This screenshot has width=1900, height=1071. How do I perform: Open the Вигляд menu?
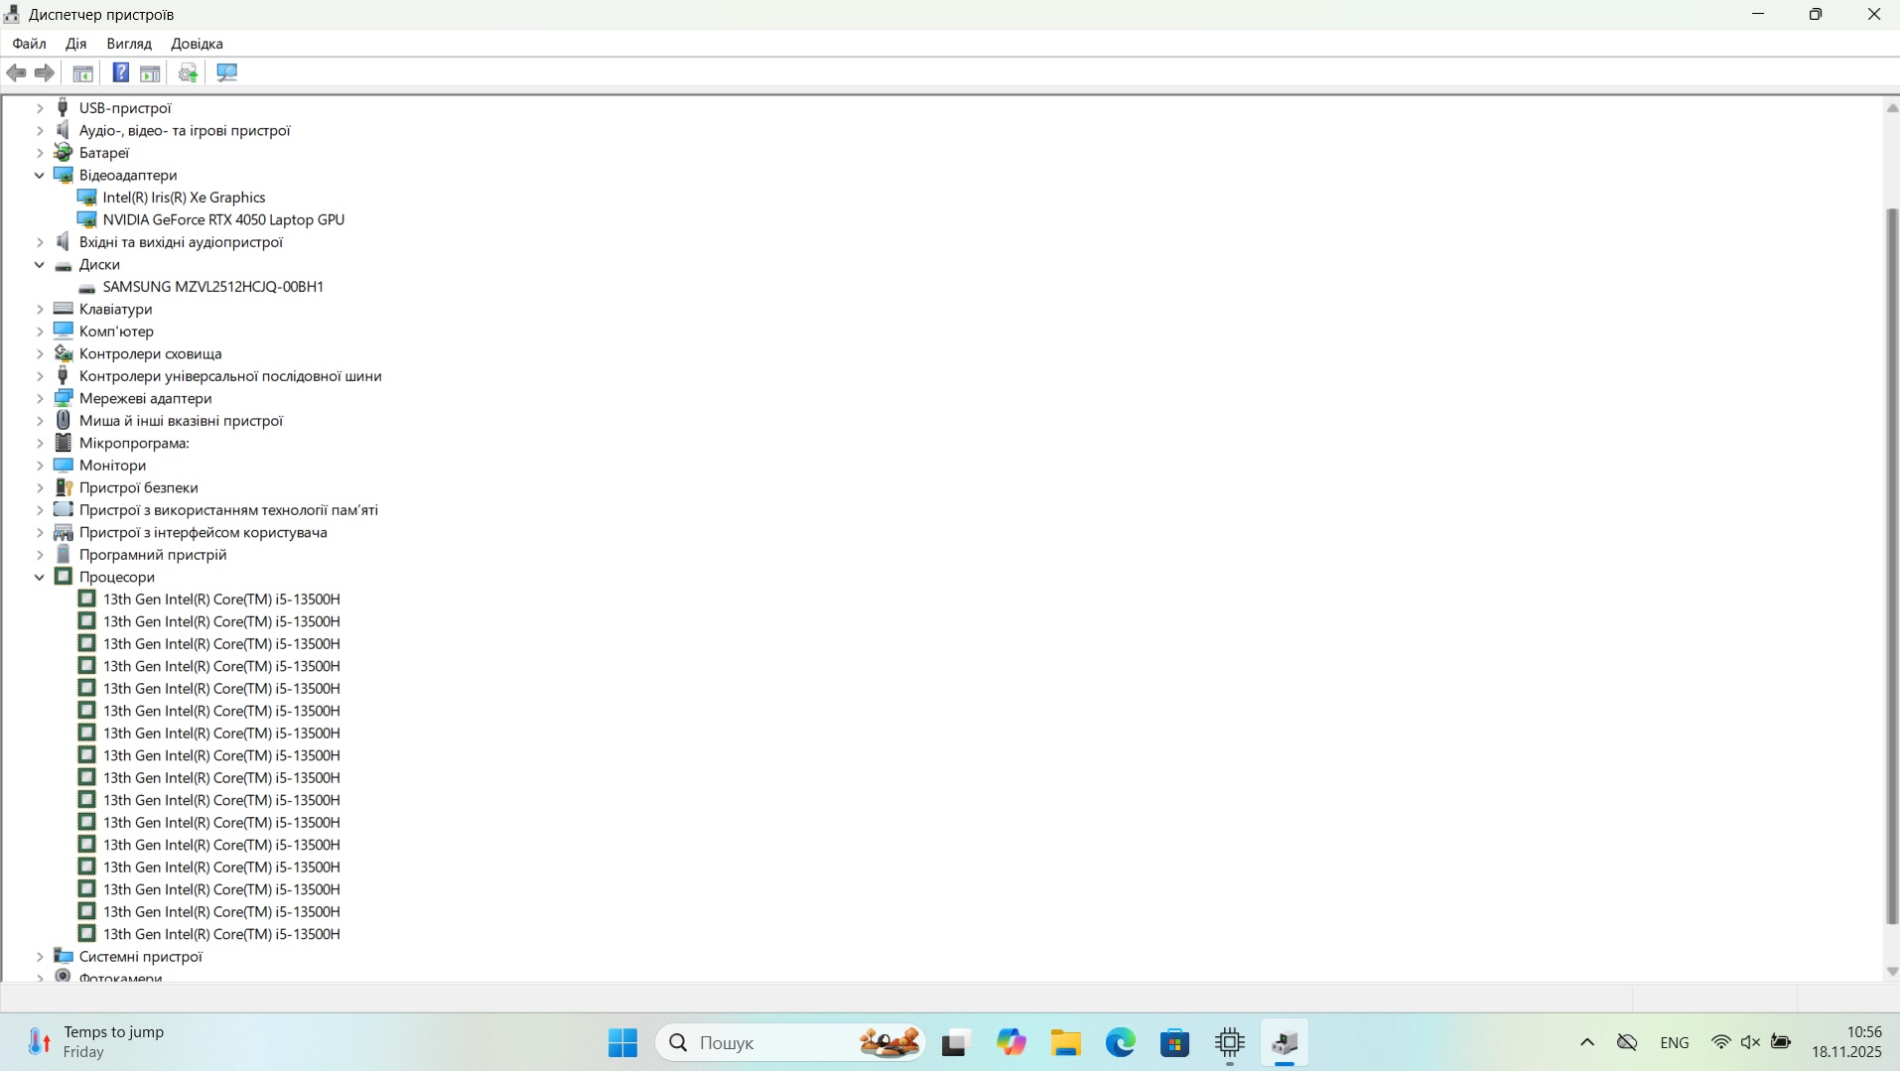pyautogui.click(x=129, y=44)
